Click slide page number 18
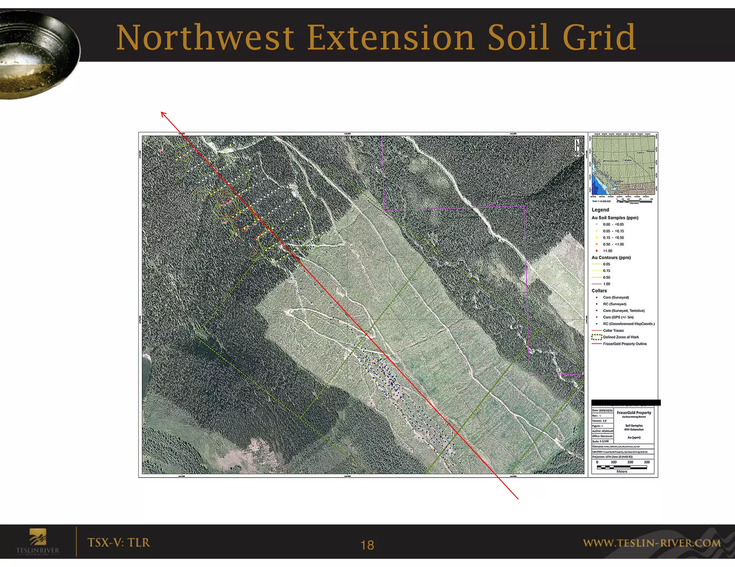 367,545
